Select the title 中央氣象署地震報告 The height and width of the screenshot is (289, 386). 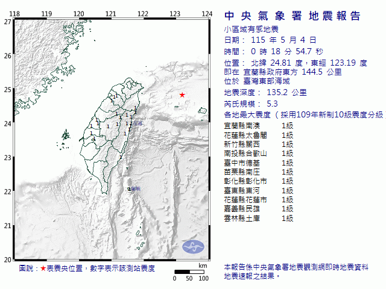click(293, 16)
